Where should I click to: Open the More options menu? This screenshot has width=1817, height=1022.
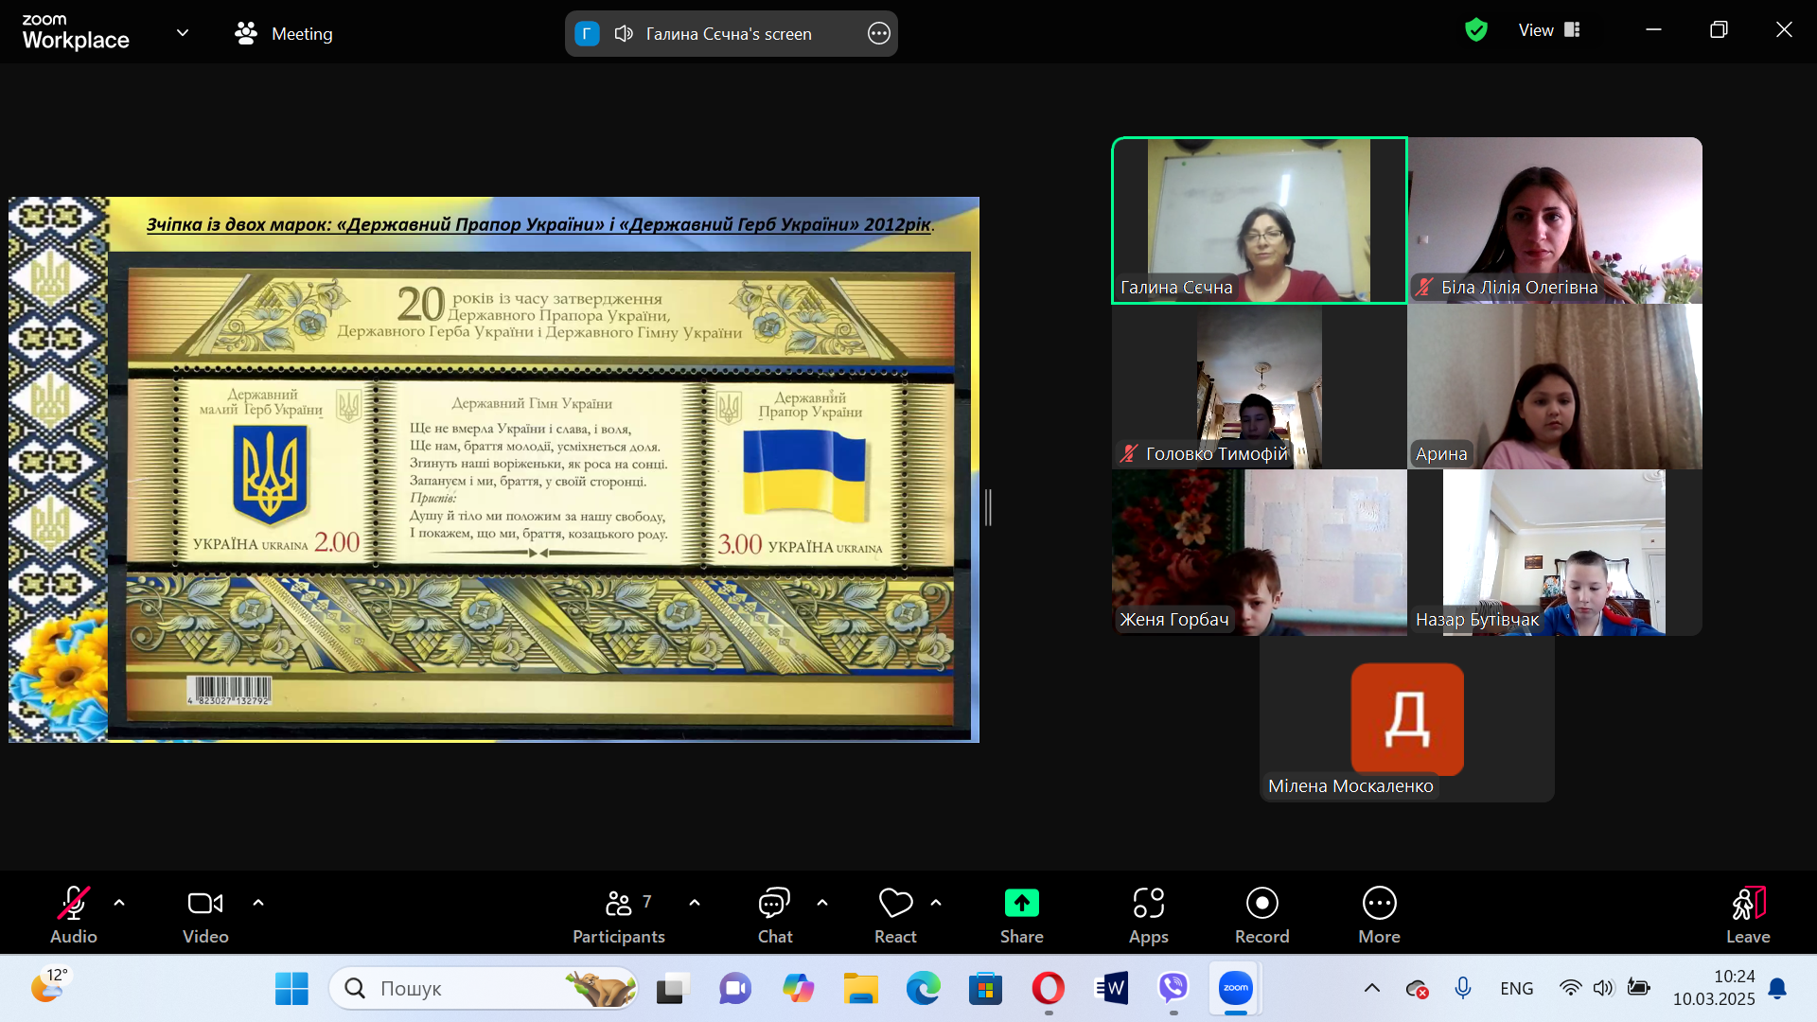1380,914
